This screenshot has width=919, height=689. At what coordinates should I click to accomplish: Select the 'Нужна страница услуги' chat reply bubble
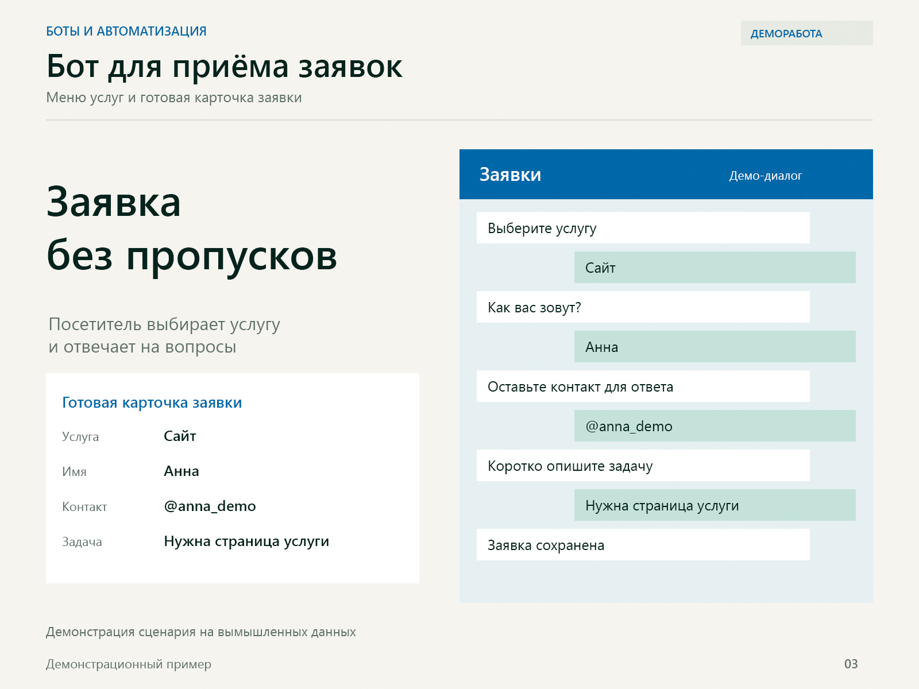pos(715,505)
